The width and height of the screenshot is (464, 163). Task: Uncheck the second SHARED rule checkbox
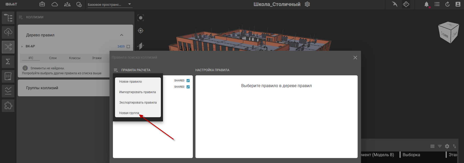[x=188, y=87]
